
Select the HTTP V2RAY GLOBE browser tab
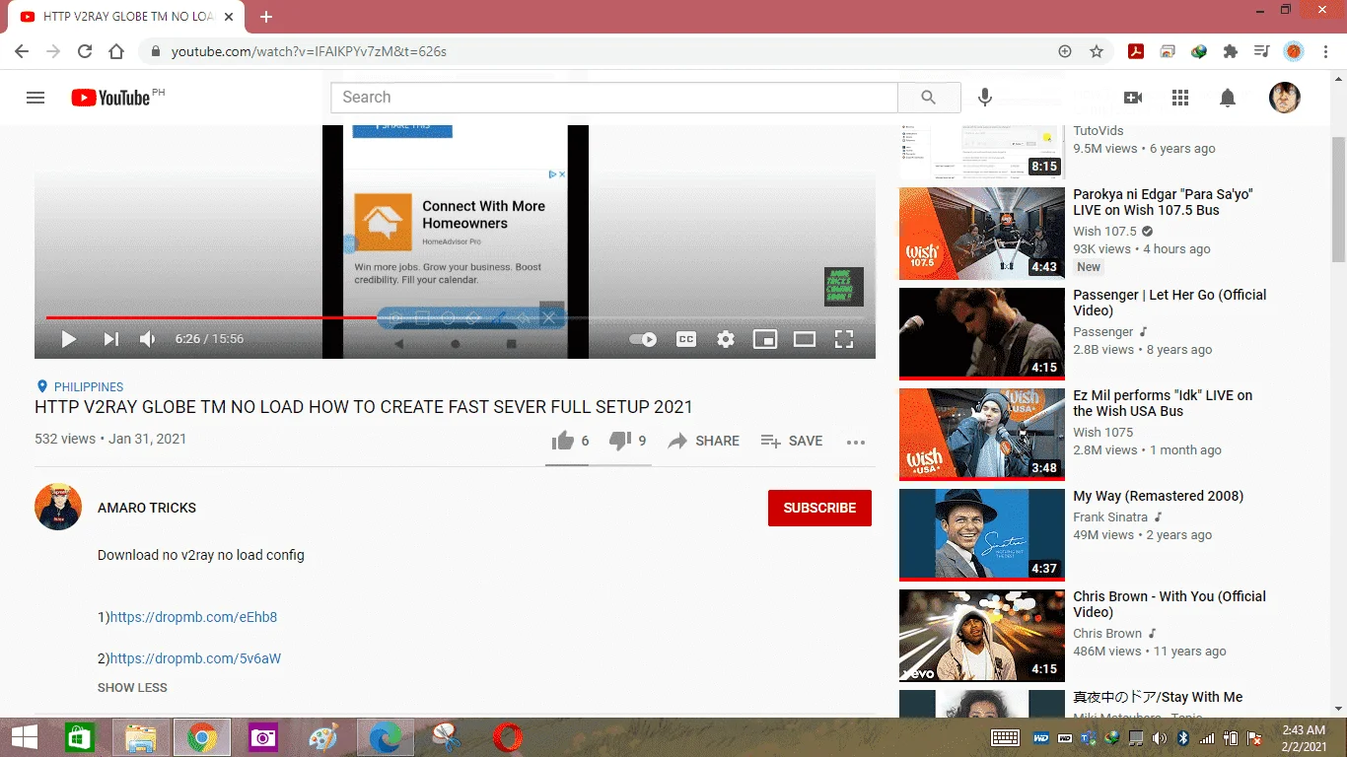[126, 17]
